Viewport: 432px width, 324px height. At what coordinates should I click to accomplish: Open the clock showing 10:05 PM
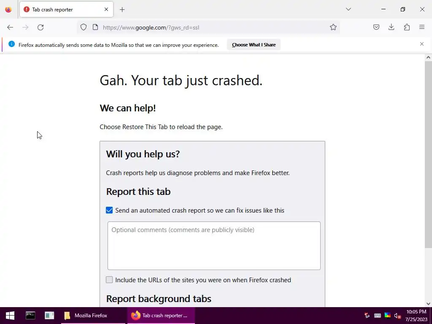416,316
